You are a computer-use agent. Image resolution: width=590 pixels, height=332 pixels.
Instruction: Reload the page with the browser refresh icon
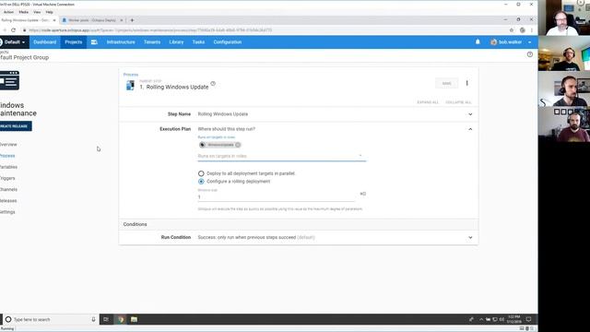[x=14, y=30]
